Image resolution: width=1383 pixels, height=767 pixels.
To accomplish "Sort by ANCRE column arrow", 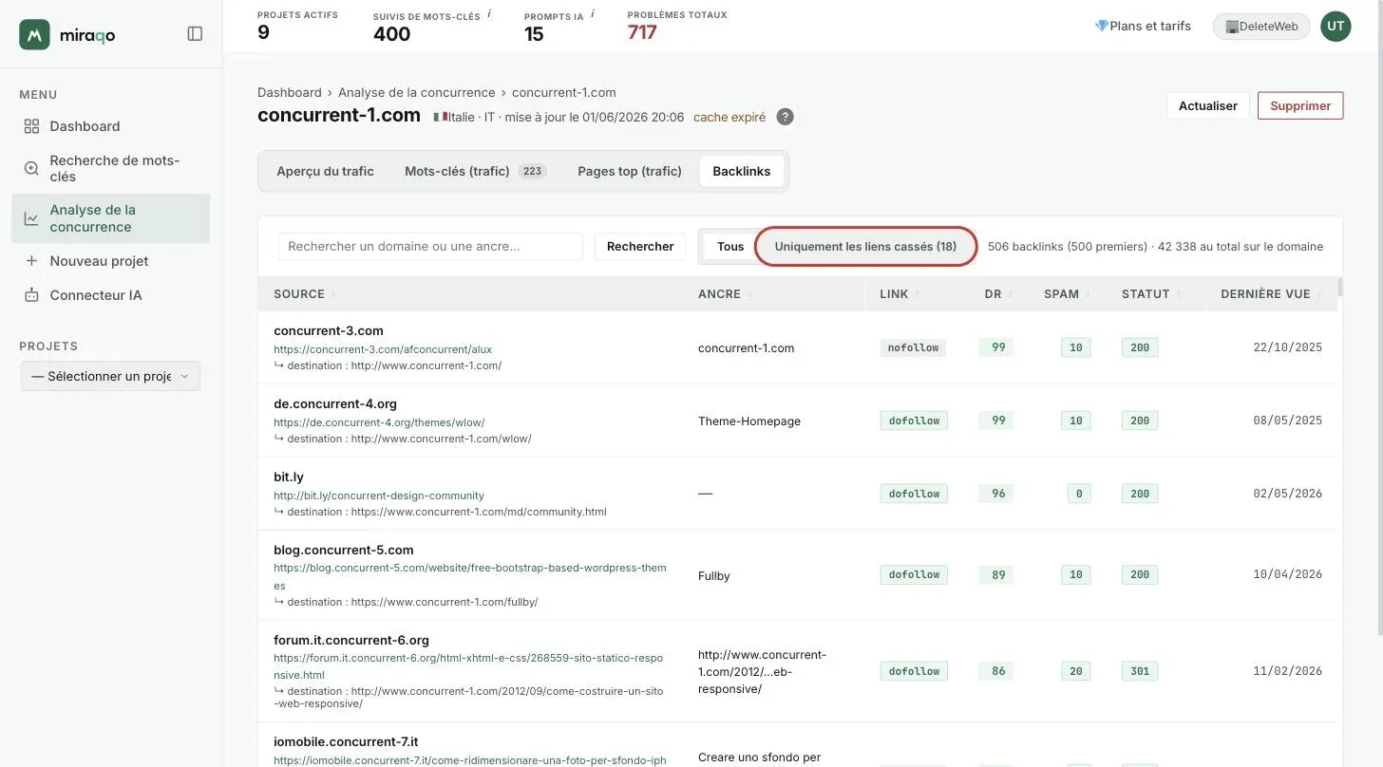I will point(749,294).
